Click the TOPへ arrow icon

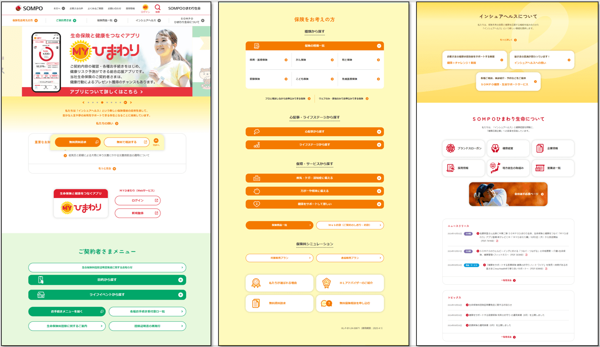pos(156,141)
